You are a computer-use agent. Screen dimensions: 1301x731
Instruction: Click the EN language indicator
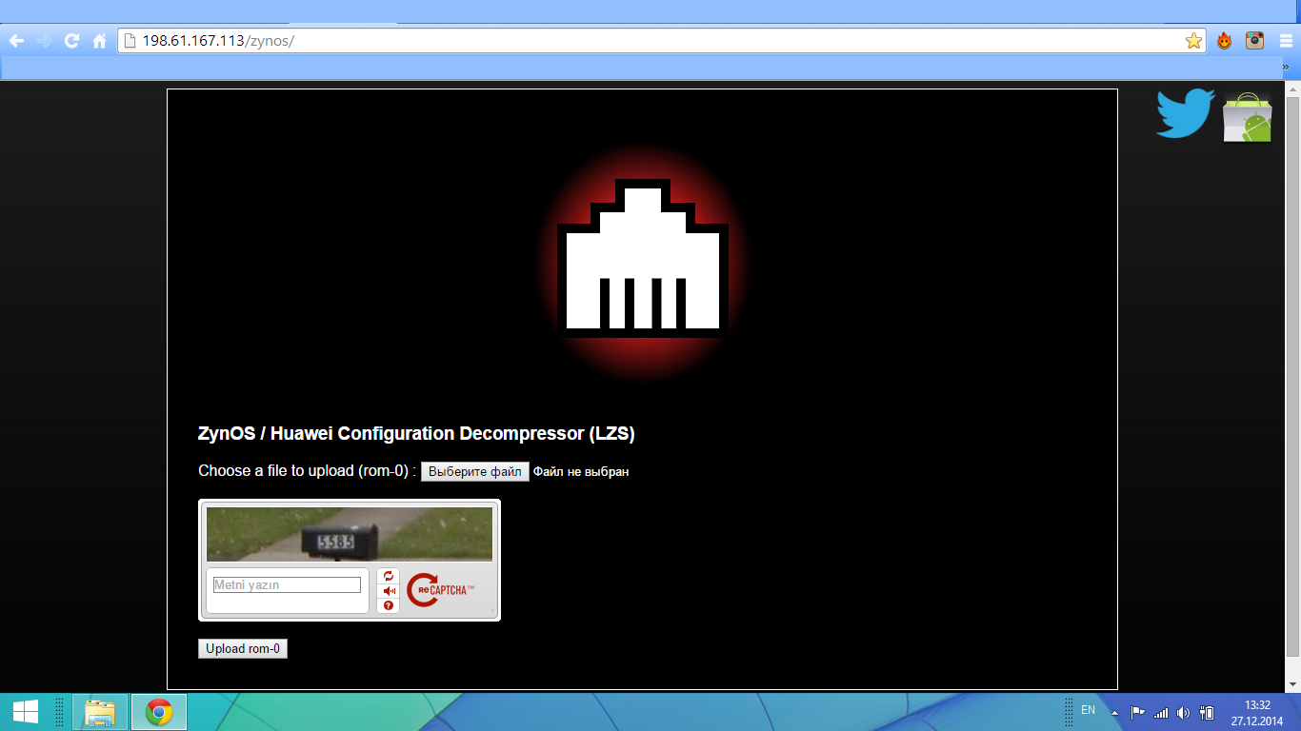click(x=1088, y=710)
